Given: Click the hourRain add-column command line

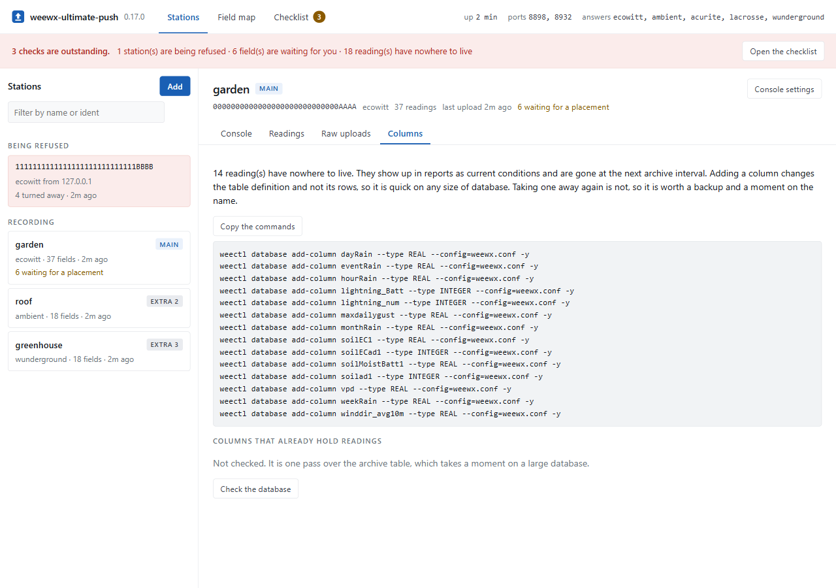Looking at the screenshot, I should coord(377,278).
